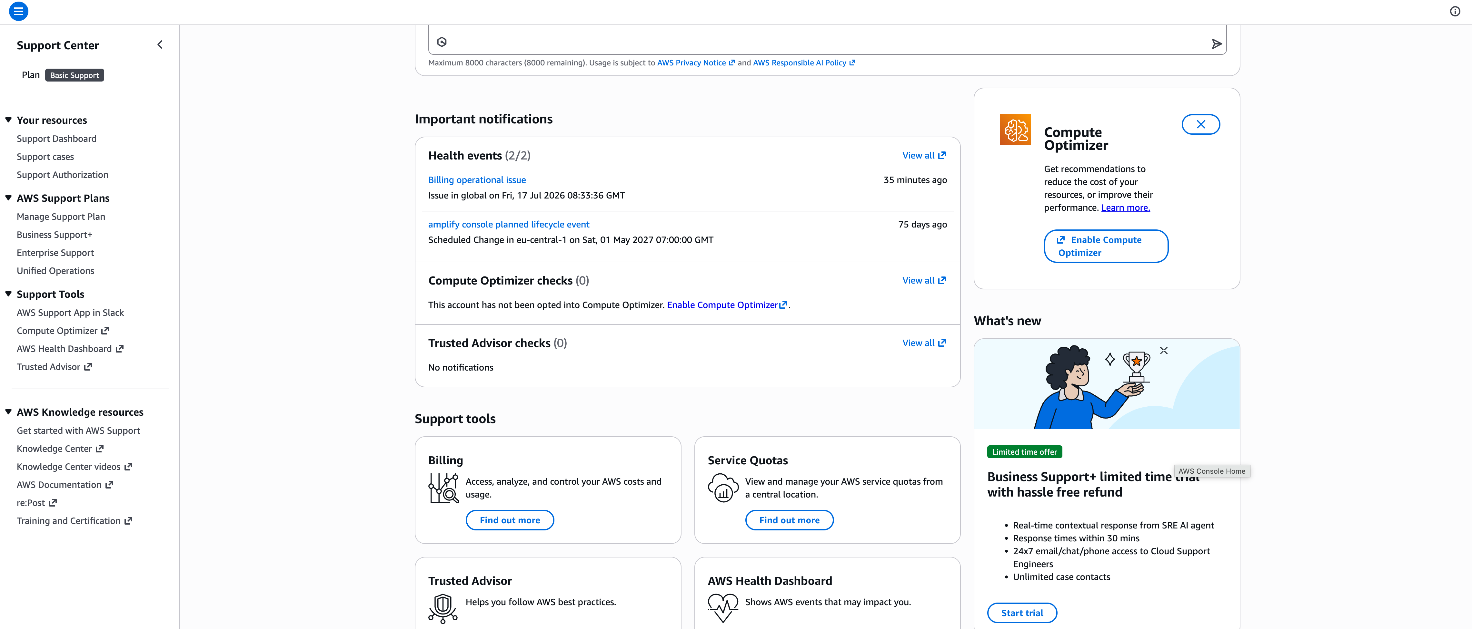Collapse the Support Tools section

click(9, 294)
